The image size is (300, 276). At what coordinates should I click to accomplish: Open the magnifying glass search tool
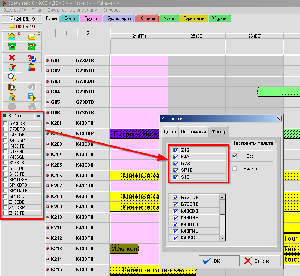click(x=12, y=77)
